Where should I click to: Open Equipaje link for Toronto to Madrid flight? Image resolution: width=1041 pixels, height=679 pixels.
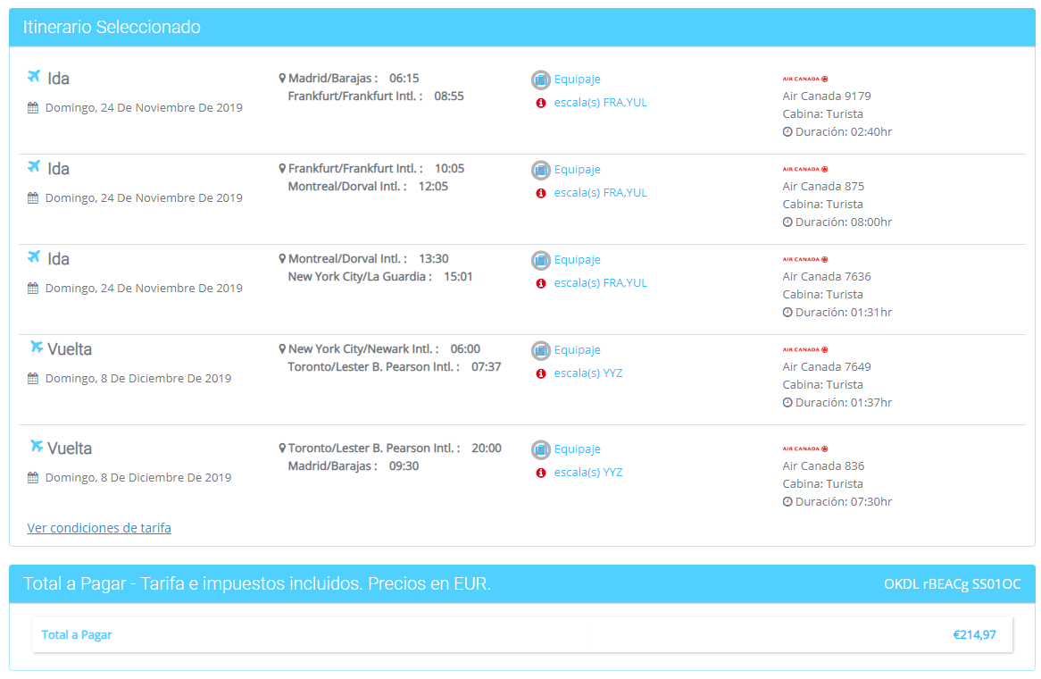pyautogui.click(x=577, y=449)
